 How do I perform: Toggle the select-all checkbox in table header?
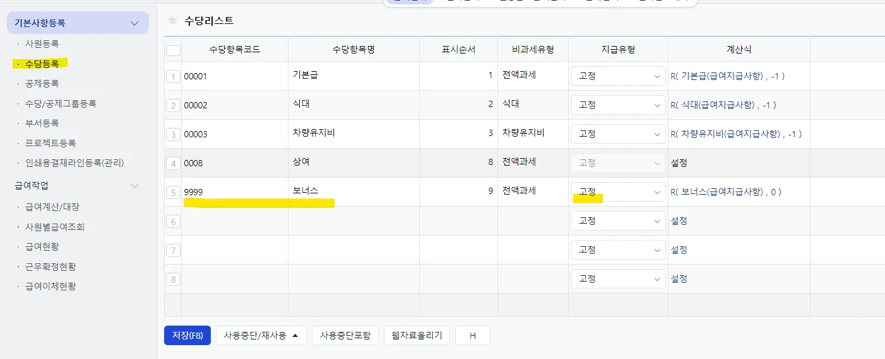(173, 50)
